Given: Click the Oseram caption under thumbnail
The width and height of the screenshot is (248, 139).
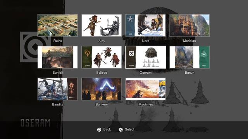Looking at the screenshot, I should tap(146, 73).
